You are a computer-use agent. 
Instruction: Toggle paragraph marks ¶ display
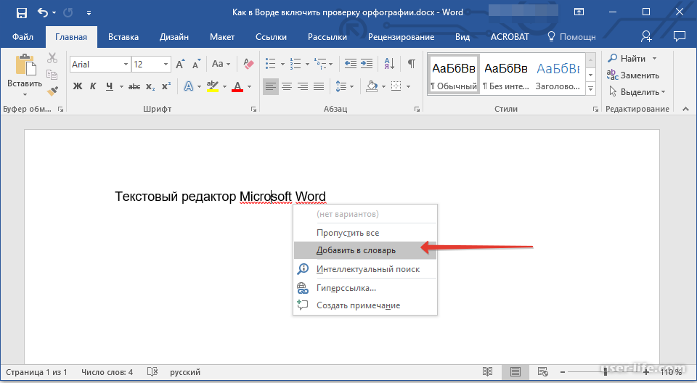412,64
